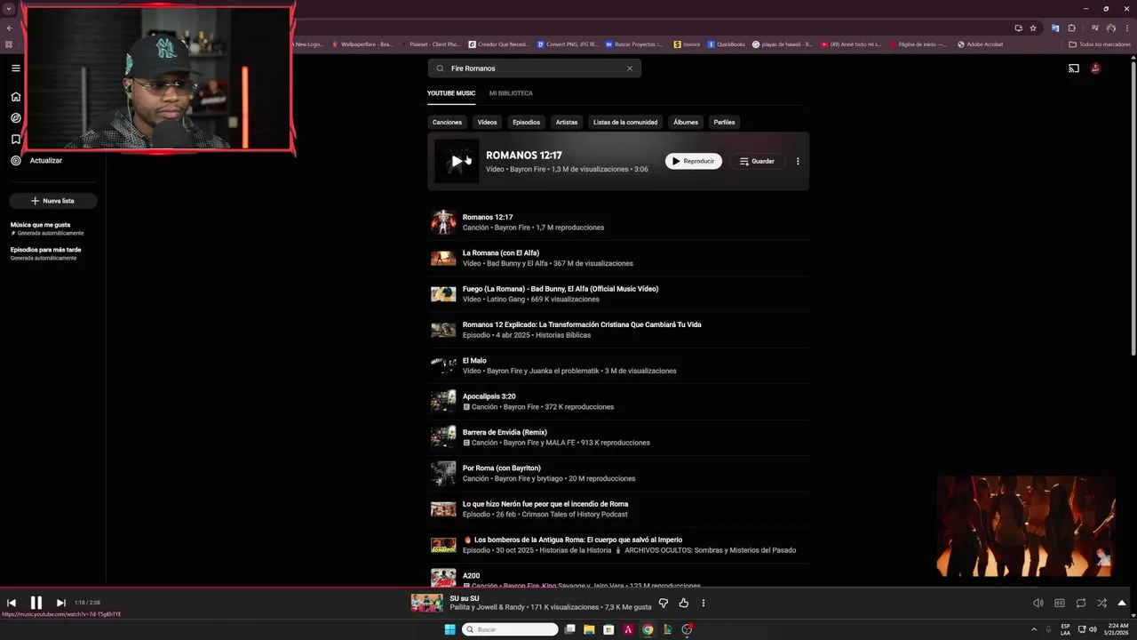This screenshot has height=640, width=1137.
Task: Click the Fire Romanos search field
Action: point(534,68)
